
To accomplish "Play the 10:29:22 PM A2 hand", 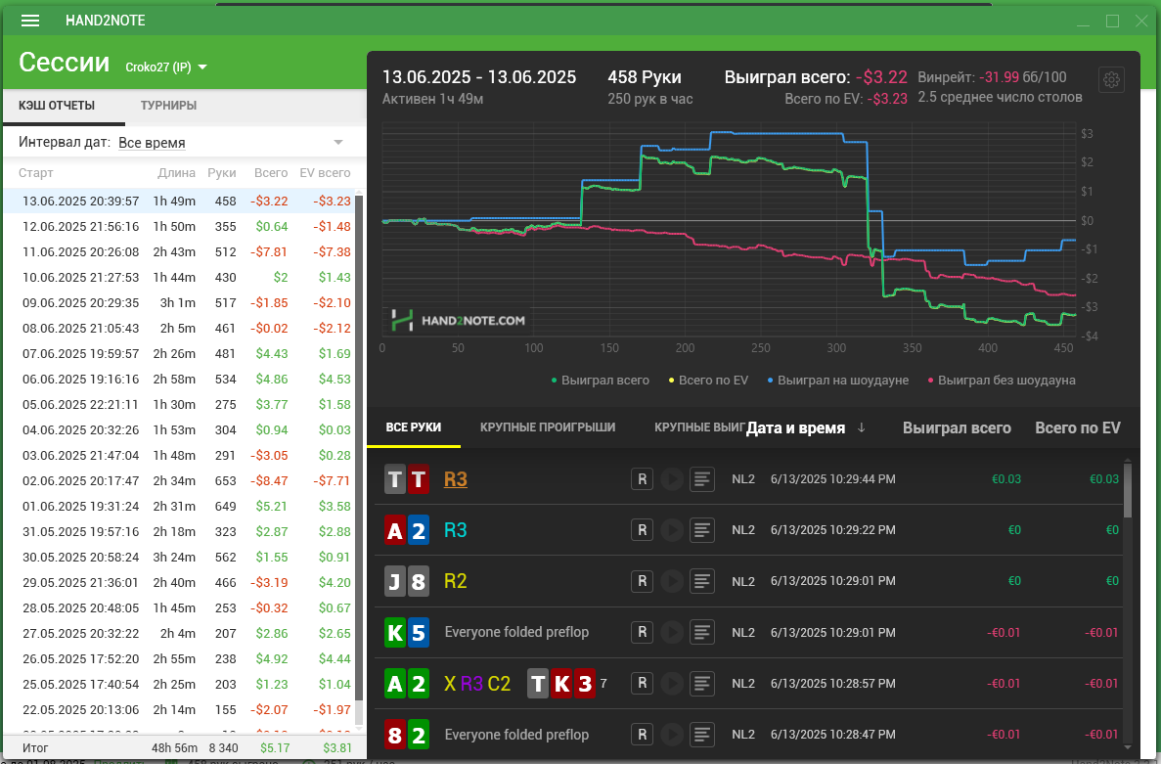I will click(672, 530).
